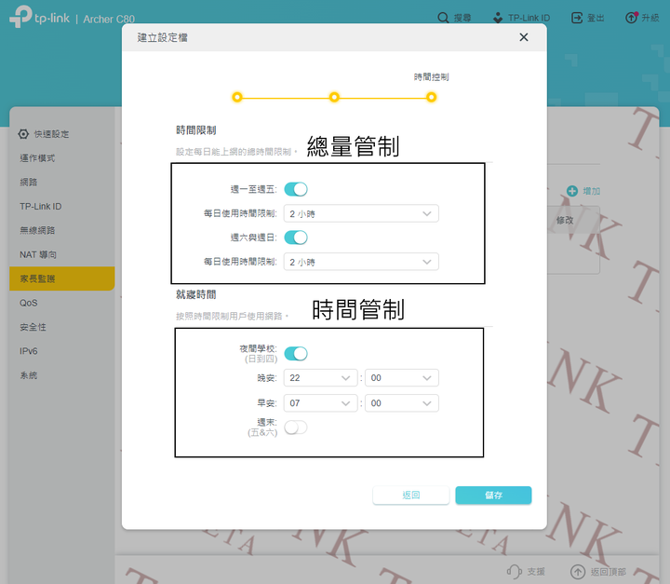
Task: Click the TP-Link logo icon
Action: pos(20,16)
